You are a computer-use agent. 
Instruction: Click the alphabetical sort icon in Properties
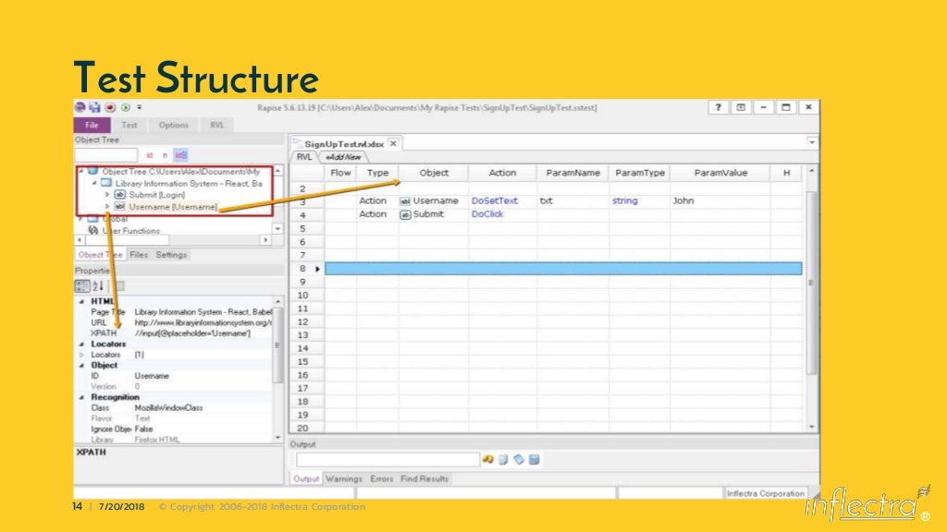click(x=98, y=286)
